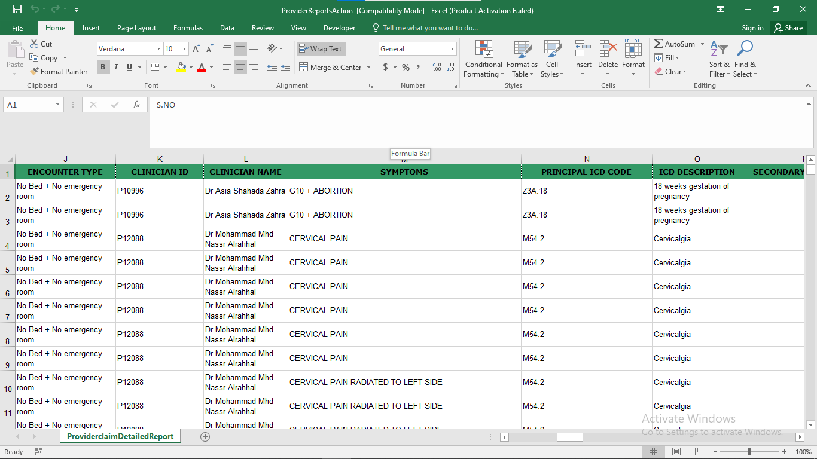Click the Insert Function fx icon

(136, 105)
